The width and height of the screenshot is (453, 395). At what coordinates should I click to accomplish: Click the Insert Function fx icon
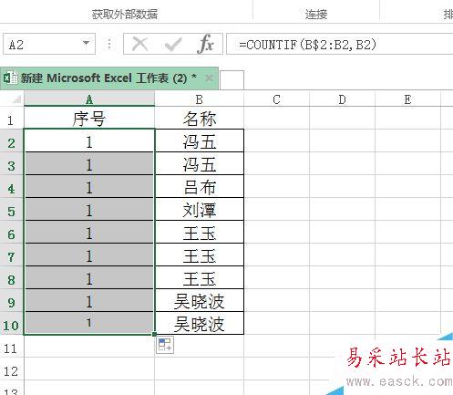(206, 44)
